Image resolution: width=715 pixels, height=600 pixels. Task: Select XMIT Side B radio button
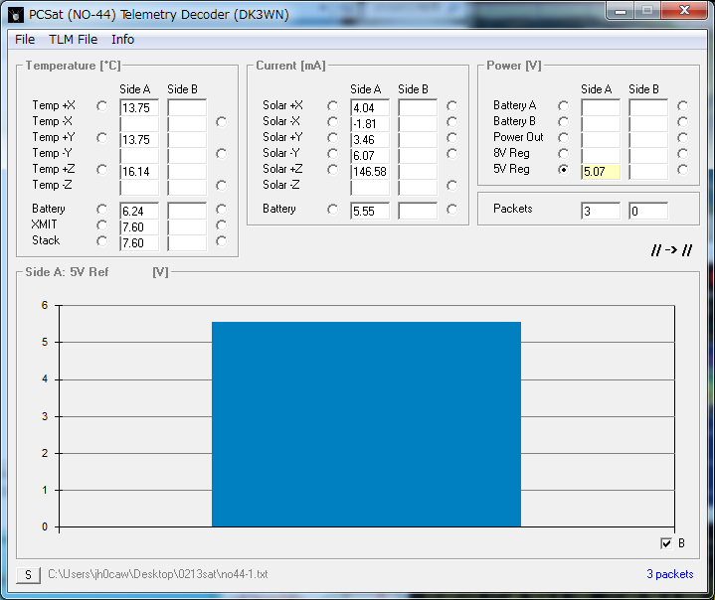coord(221,225)
